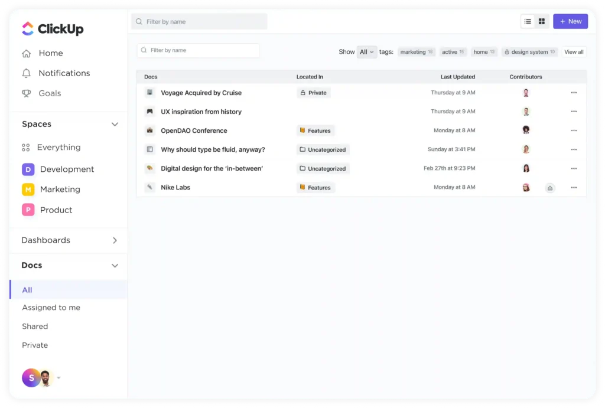Click contributor avatar on Voyage row
Viewport: 605px width, 408px height.
point(526,93)
